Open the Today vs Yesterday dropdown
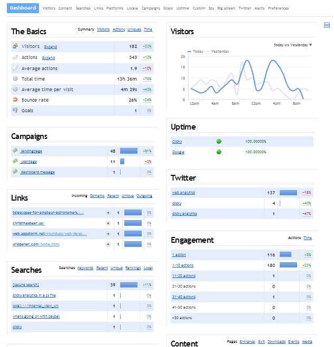 point(293,45)
